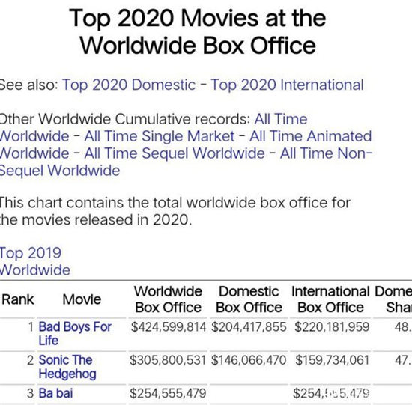Sort by the Domestic Box Office column header
Screen dimensions: 412x405
tap(249, 299)
